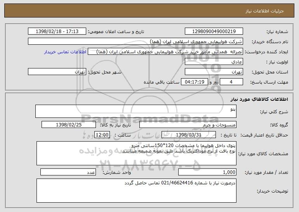Click the label مشخصات کالای مورد نیاز
299x212 pixels.
pyautogui.click(x=263, y=154)
